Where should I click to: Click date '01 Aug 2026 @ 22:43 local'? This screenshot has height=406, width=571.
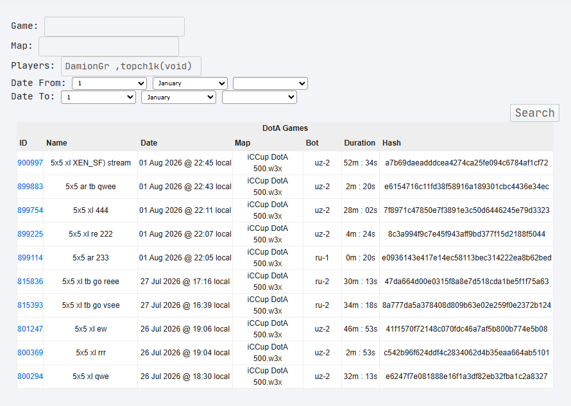tap(185, 187)
